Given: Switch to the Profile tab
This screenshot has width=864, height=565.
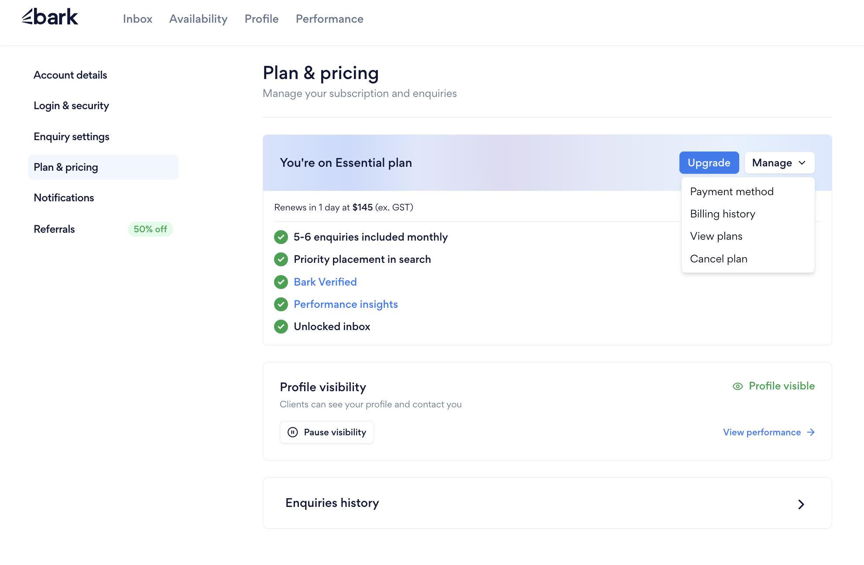Looking at the screenshot, I should pos(261,19).
